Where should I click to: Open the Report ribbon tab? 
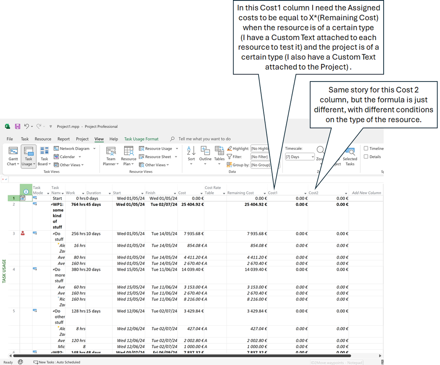tap(63, 139)
